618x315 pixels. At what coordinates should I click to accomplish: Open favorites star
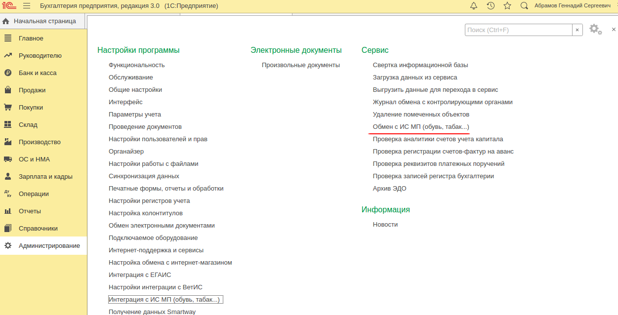(507, 5)
